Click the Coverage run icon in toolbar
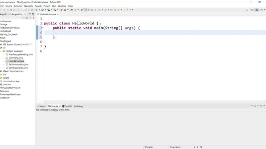Image resolution: width=266 pixels, height=149 pixels. pos(49,10)
